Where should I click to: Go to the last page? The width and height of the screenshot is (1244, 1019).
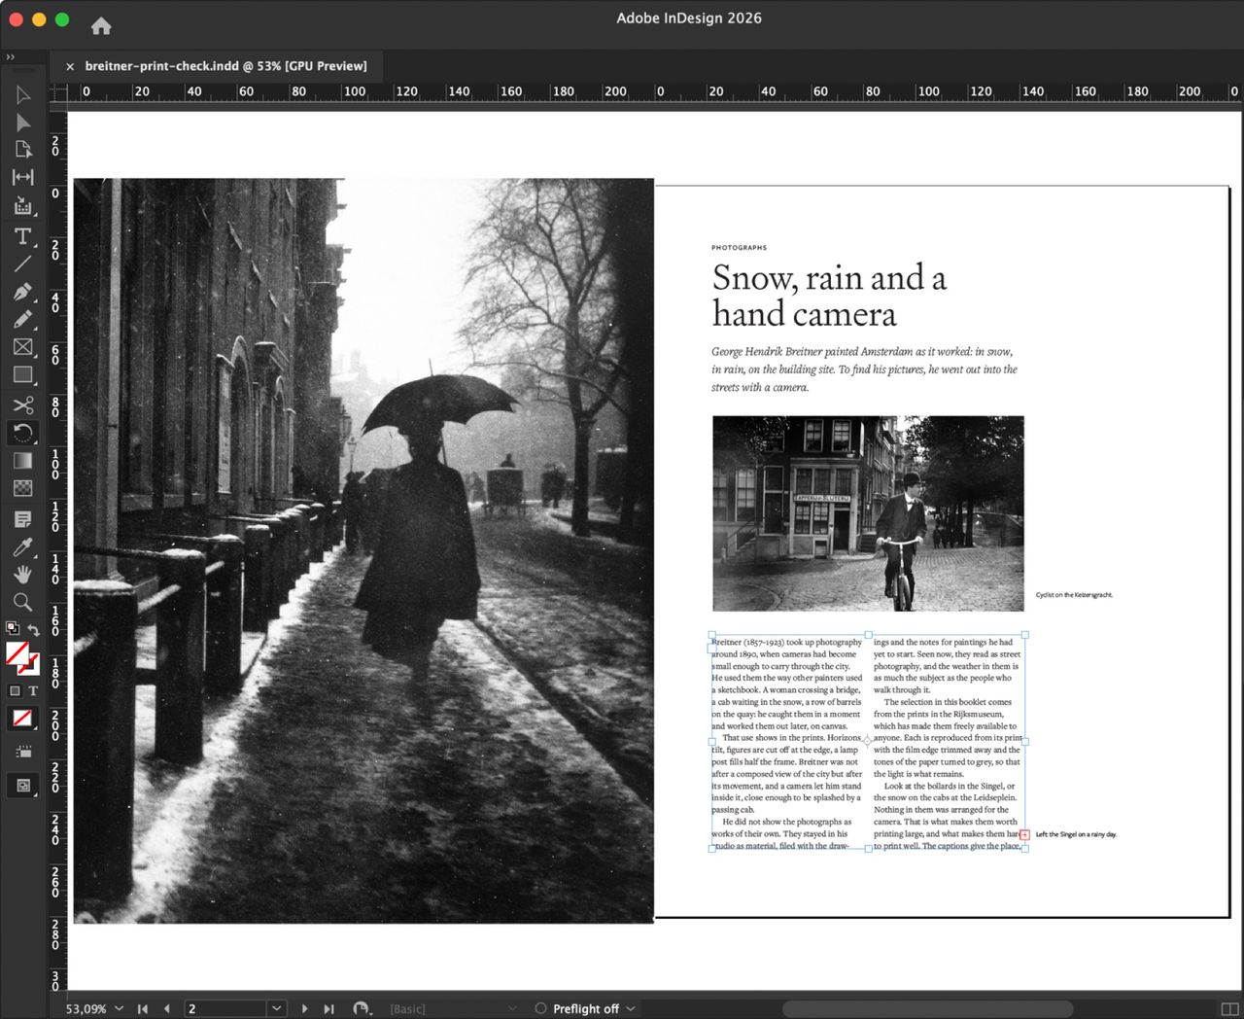pyautogui.click(x=328, y=1008)
